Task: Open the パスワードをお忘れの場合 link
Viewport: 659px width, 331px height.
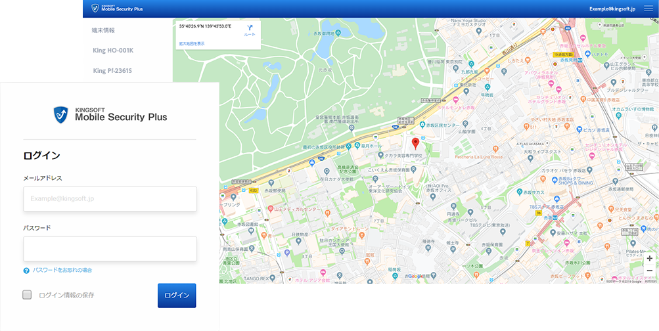Action: tap(62, 270)
